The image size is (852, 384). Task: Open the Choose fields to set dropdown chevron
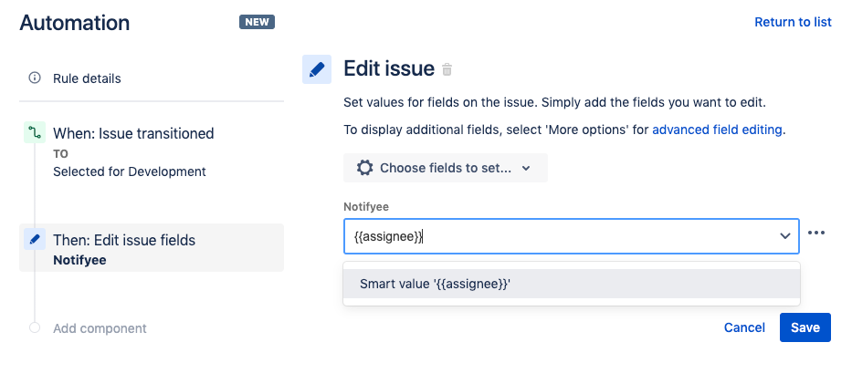[x=526, y=169]
